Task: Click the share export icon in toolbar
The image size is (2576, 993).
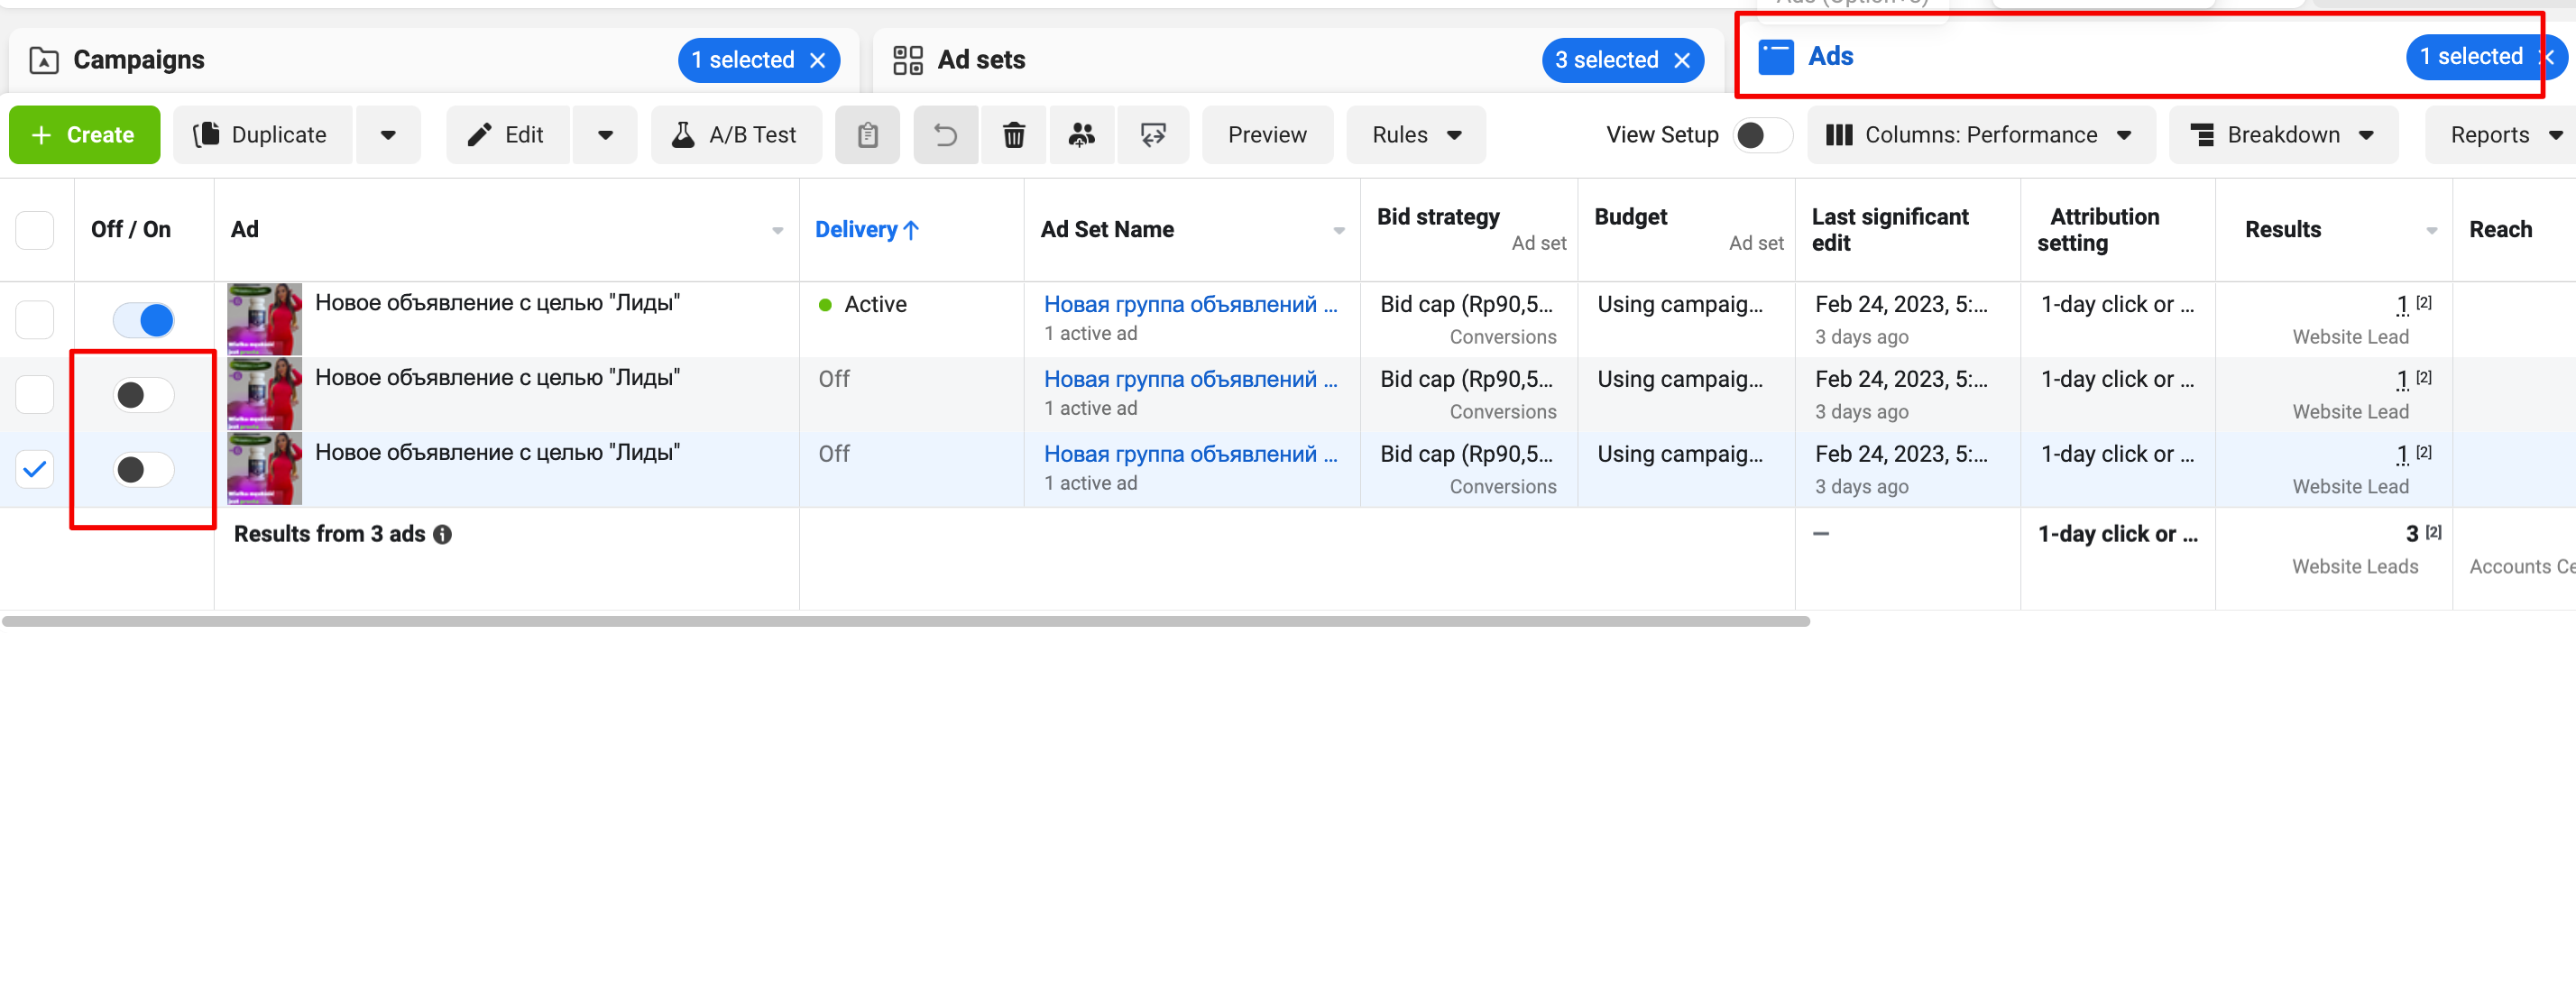Action: [x=1153, y=135]
